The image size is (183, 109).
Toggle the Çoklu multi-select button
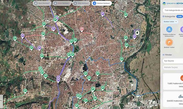(x=180, y=17)
